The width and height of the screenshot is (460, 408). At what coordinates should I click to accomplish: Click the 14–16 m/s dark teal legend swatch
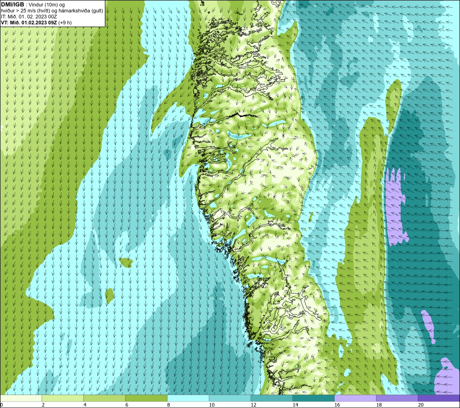pyautogui.click(x=313, y=398)
